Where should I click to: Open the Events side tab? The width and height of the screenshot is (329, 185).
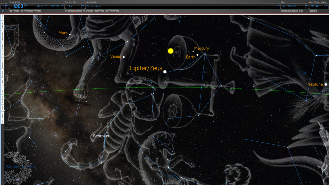pyautogui.click(x=2, y=83)
